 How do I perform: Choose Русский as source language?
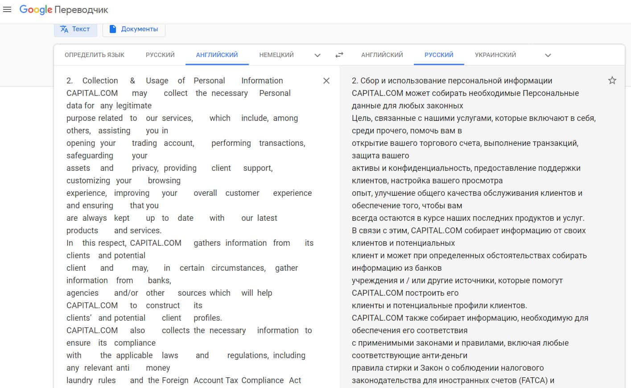coord(160,55)
